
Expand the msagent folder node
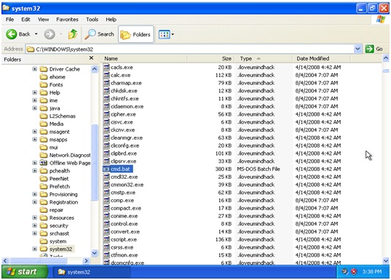(x=35, y=132)
